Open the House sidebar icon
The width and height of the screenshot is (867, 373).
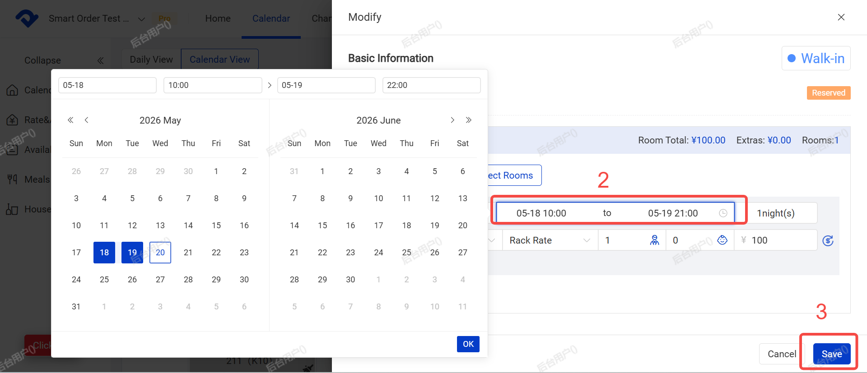tap(12, 209)
